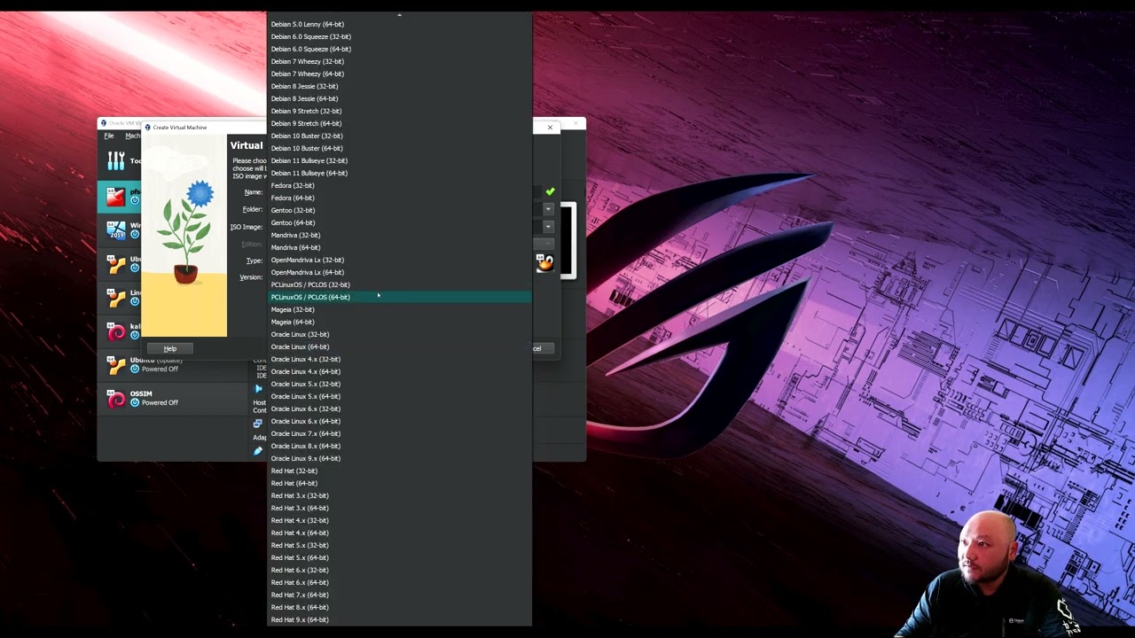
Task: Select Debian 11 Bullseye (64-bit)
Action: [399, 173]
